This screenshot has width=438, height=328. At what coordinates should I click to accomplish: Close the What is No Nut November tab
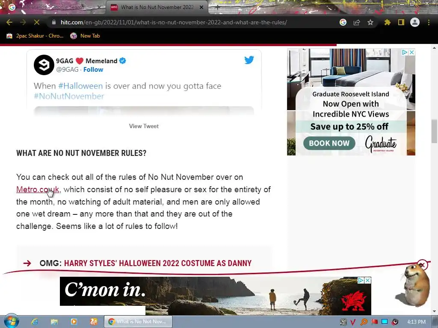pos(201,7)
